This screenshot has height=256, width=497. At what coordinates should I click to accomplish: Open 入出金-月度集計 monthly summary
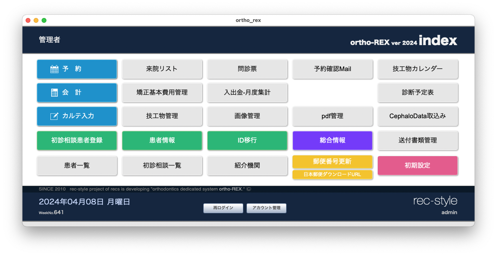[247, 93]
